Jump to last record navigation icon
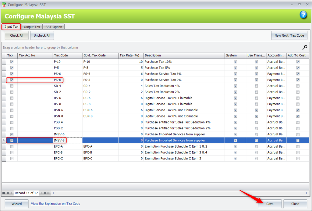The image size is (312, 211). coord(48,193)
